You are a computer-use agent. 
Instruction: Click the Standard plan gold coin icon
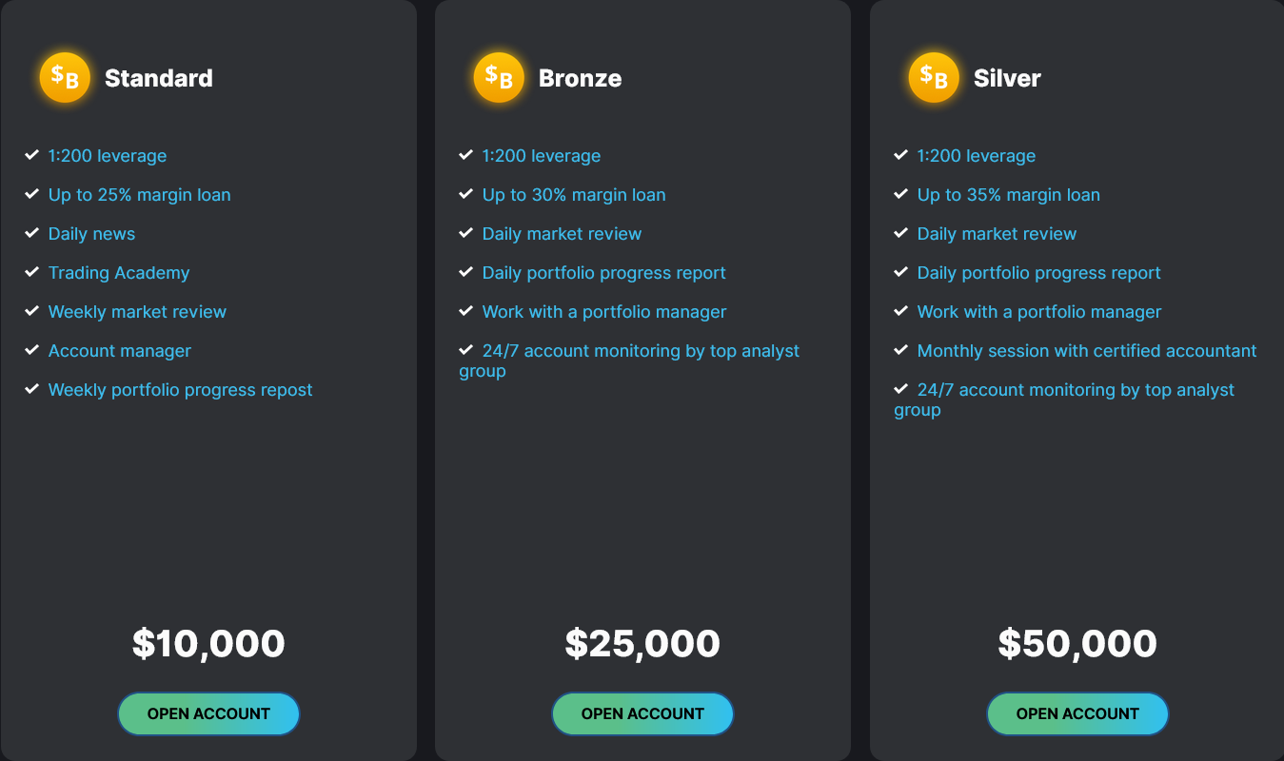[x=65, y=77]
